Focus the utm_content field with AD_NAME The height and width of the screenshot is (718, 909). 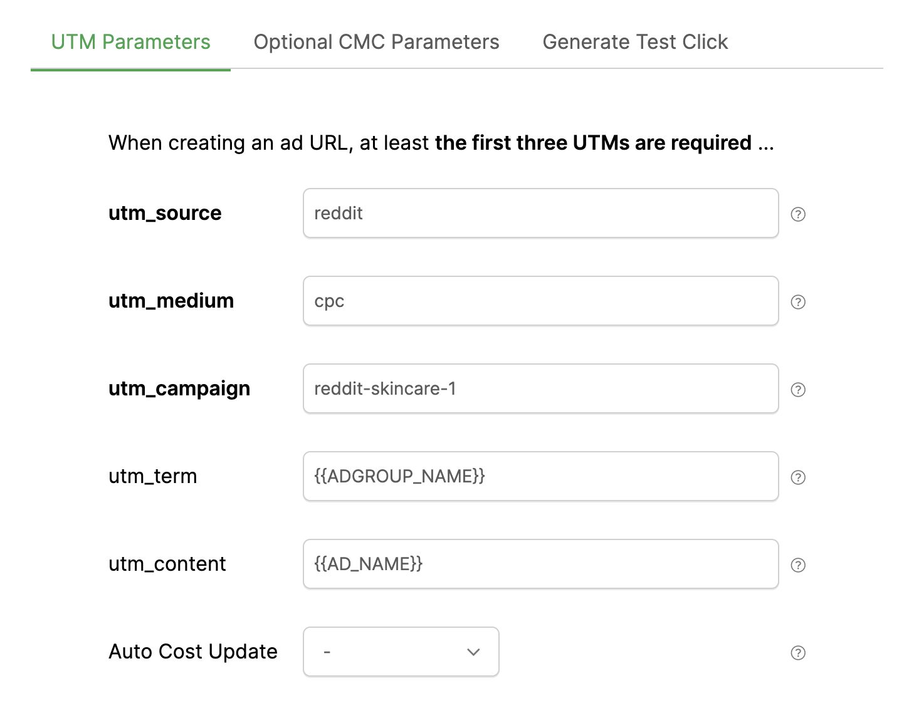tap(540, 564)
